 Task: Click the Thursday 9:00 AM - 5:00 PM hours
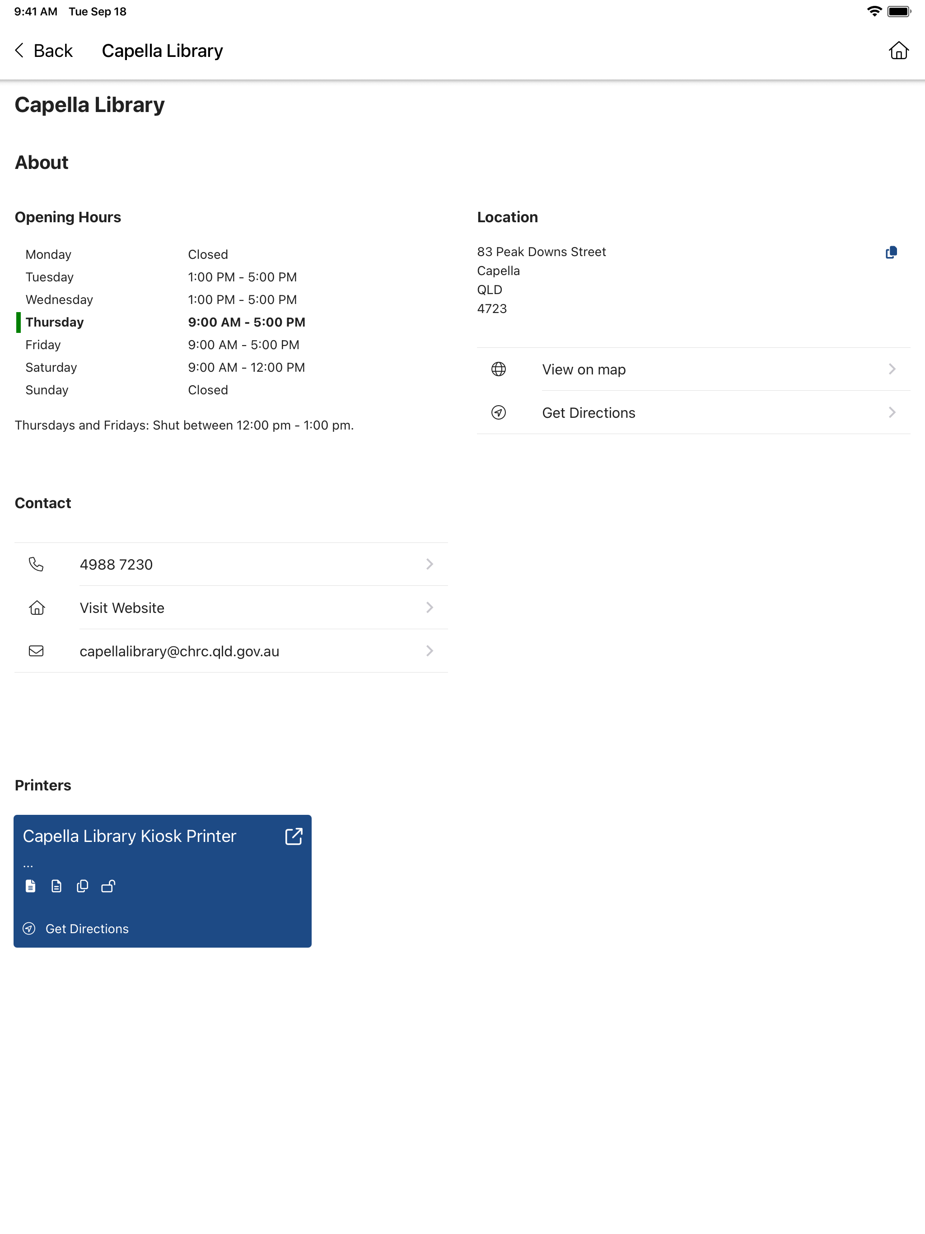[x=247, y=322]
